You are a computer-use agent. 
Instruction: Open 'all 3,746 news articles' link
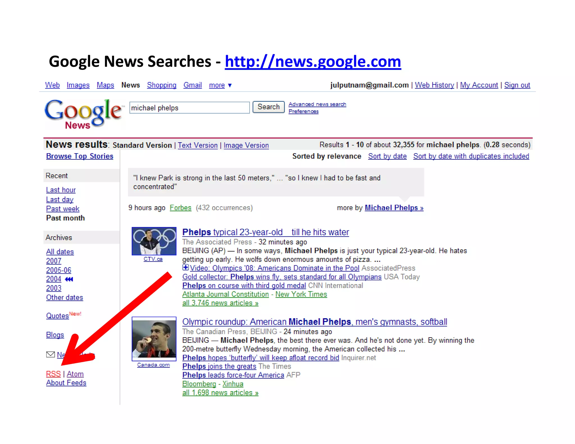click(220, 303)
